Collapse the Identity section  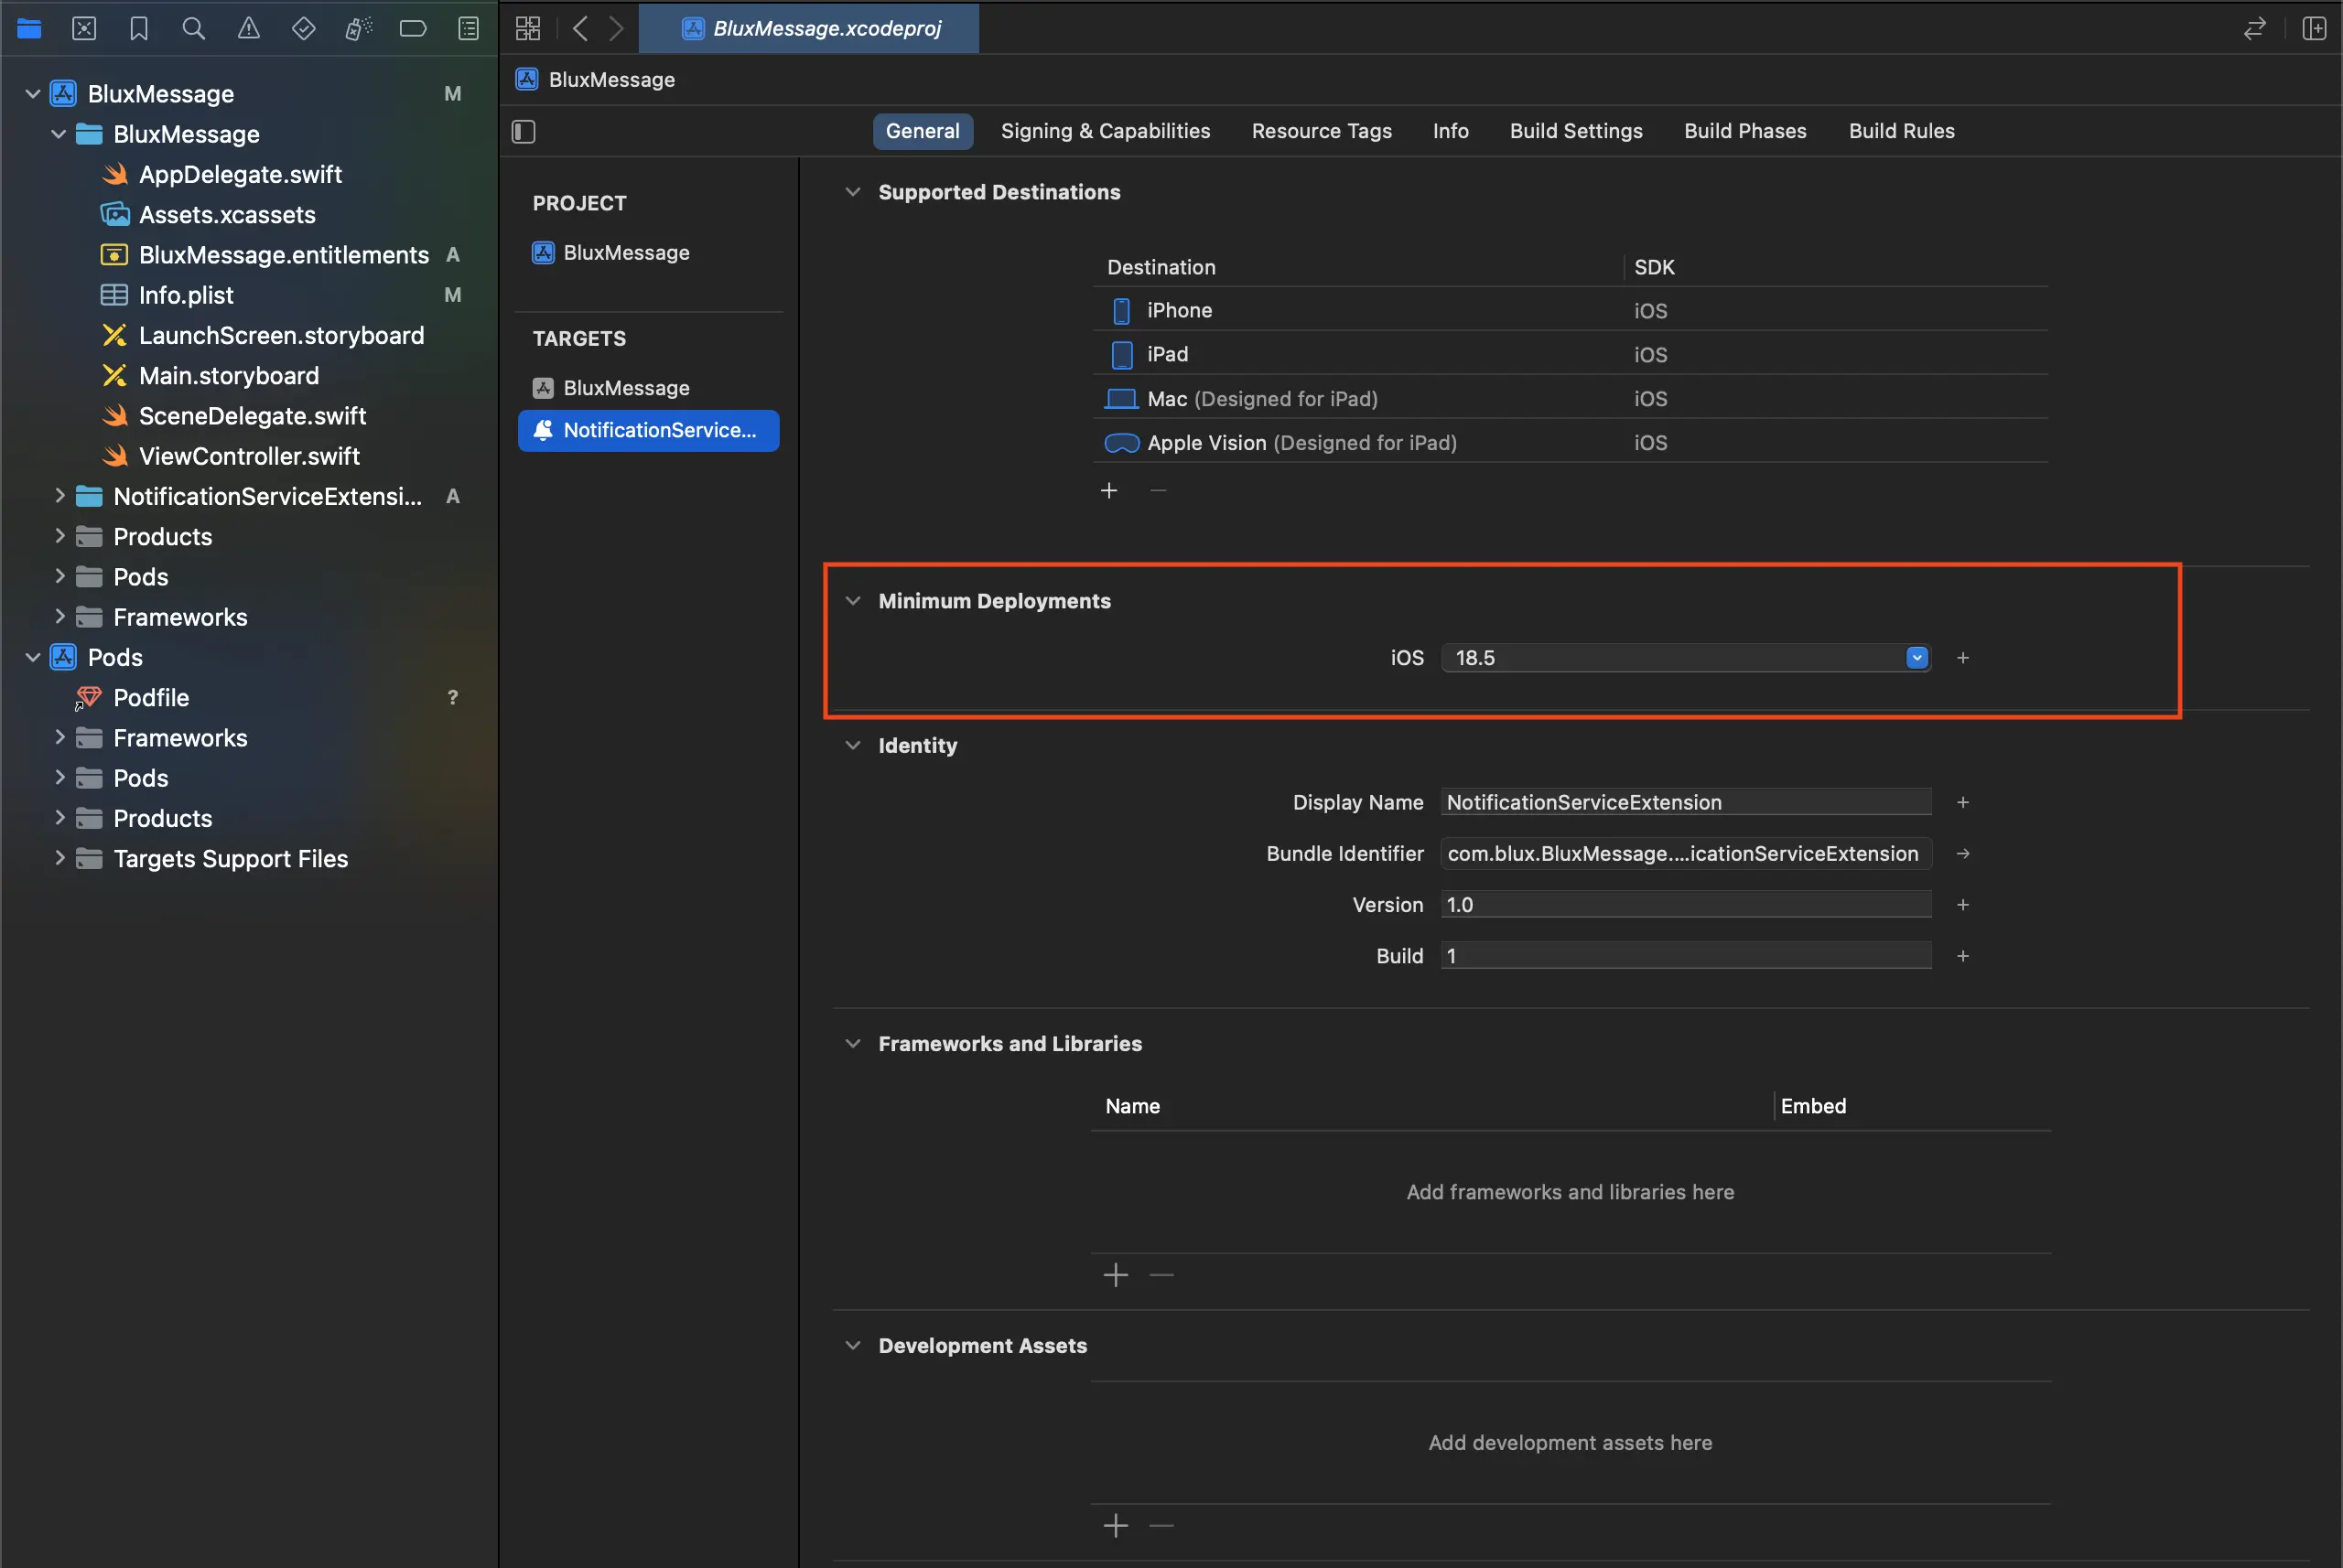(x=852, y=745)
